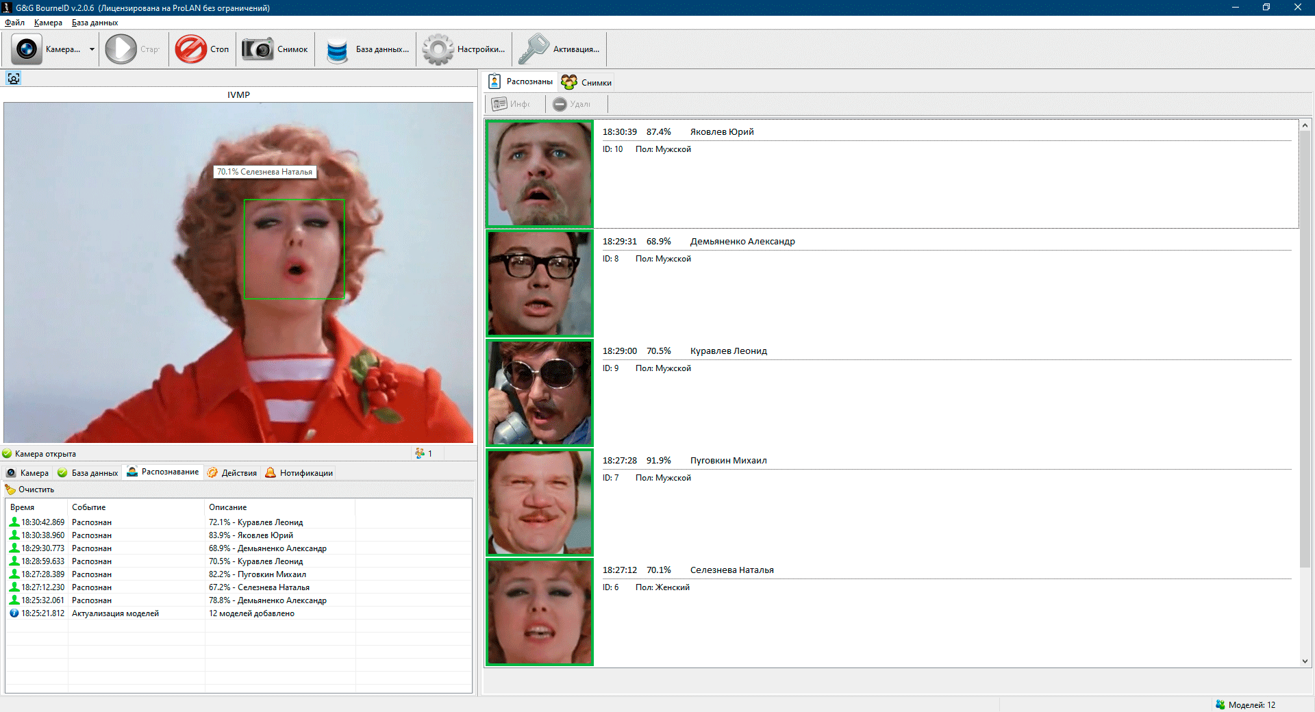Click the Очистить button to clear log

(x=29, y=489)
